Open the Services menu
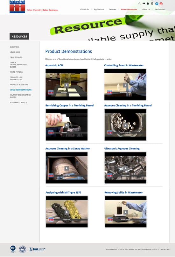 (x=113, y=9)
